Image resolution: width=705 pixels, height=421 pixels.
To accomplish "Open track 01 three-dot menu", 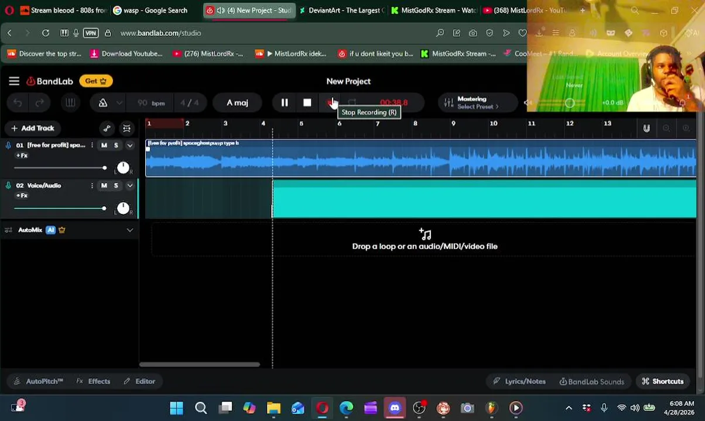I will point(92,145).
